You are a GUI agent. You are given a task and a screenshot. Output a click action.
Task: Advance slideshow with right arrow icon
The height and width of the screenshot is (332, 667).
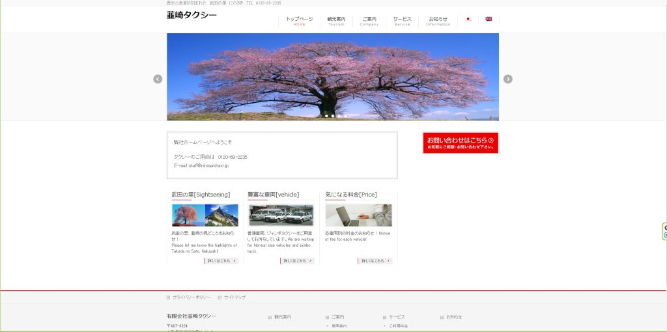click(x=508, y=79)
